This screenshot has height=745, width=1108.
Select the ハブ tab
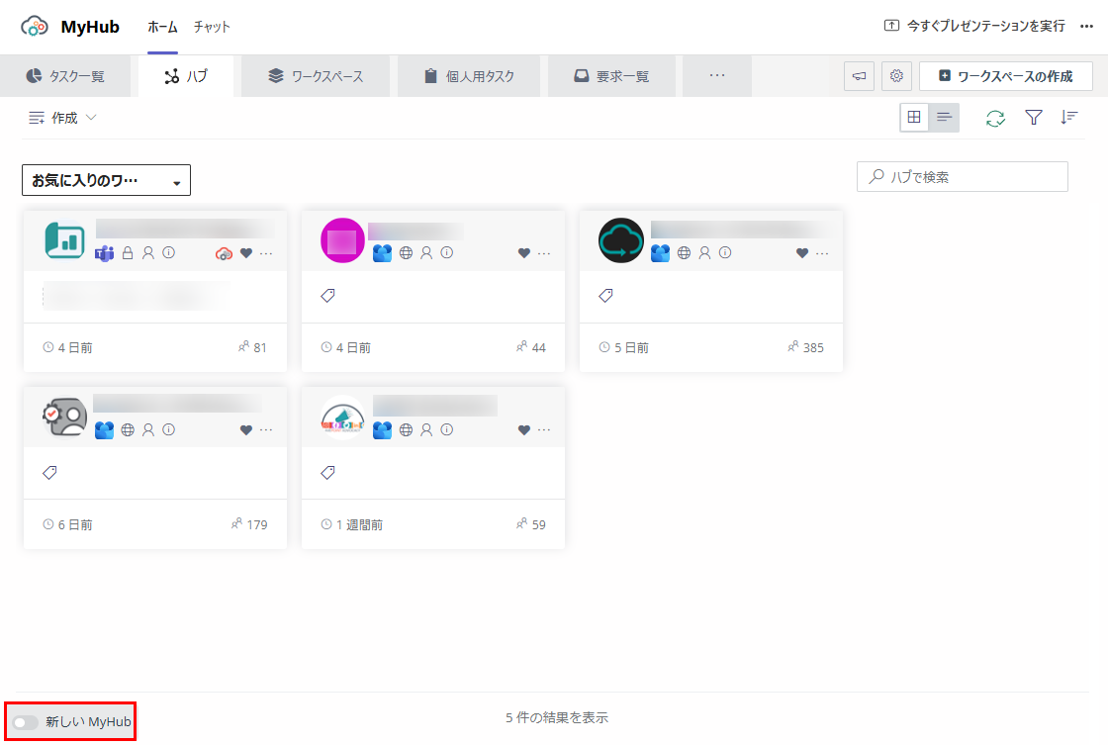pos(186,75)
